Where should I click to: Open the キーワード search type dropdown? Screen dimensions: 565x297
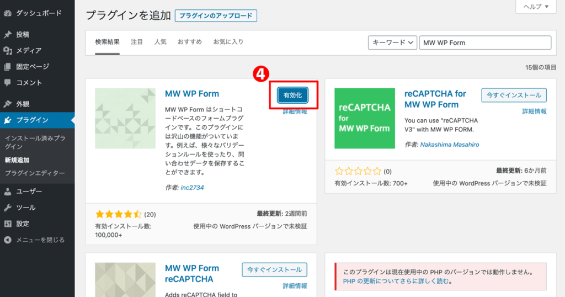tap(392, 43)
